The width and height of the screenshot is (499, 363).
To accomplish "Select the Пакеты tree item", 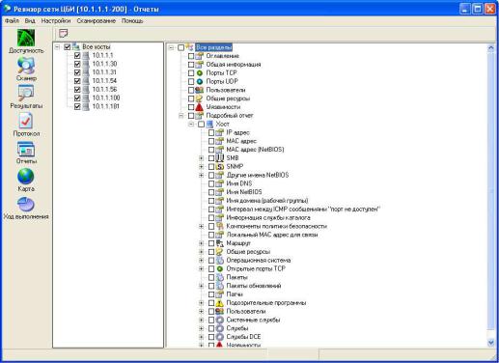I will point(237,277).
